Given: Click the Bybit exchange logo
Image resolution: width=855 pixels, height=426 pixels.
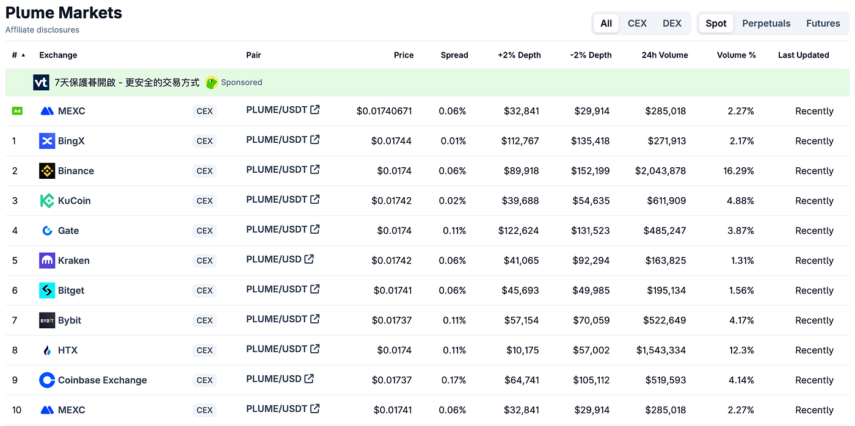Looking at the screenshot, I should [x=47, y=320].
